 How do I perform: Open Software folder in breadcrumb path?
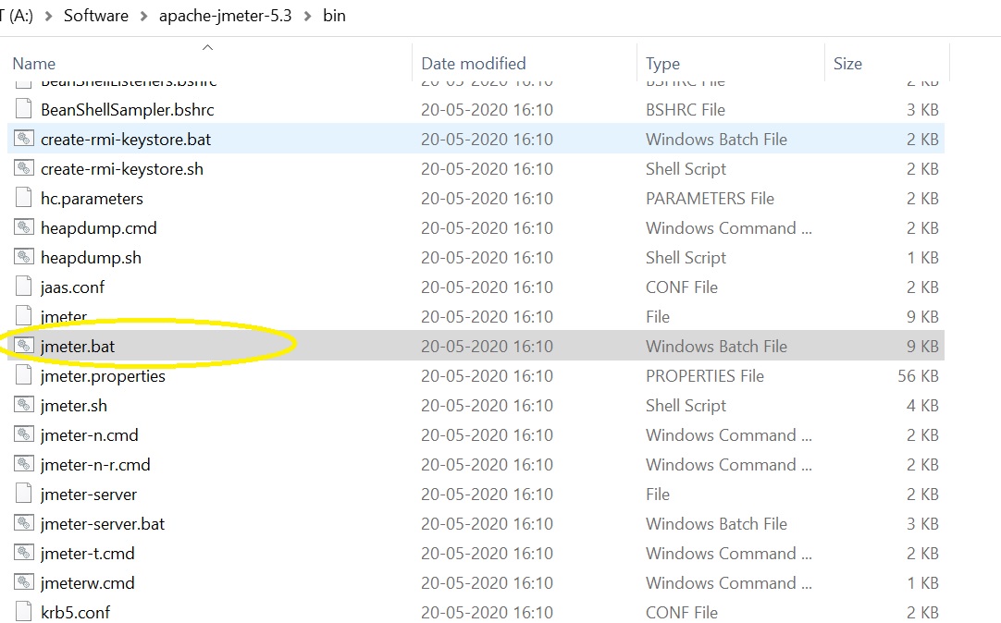click(96, 16)
